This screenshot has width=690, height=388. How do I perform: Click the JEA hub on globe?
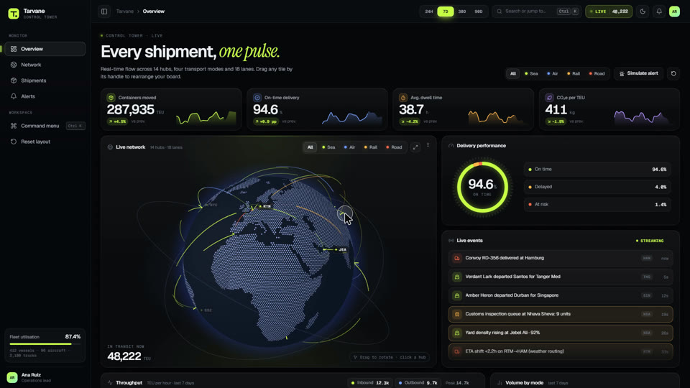point(340,249)
